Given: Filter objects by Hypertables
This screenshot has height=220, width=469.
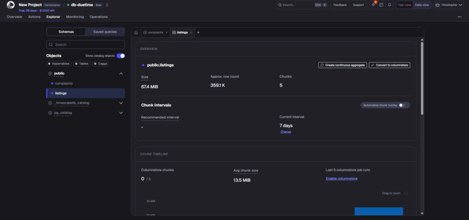Looking at the screenshot, I should (59, 64).
